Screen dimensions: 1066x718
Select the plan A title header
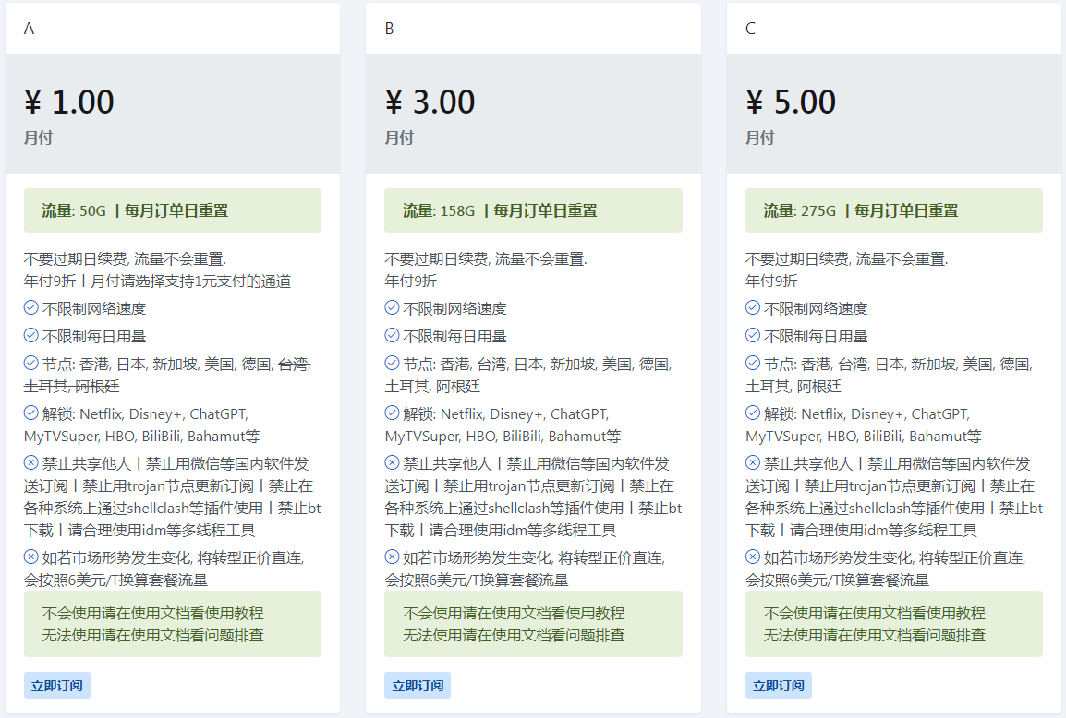click(30, 29)
